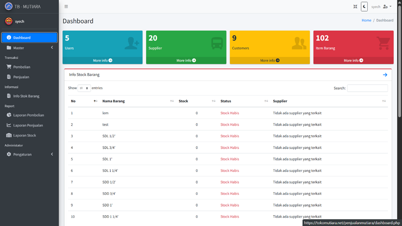Open Pembelian from the sidebar
Image resolution: width=402 pixels, height=226 pixels.
(x=22, y=67)
